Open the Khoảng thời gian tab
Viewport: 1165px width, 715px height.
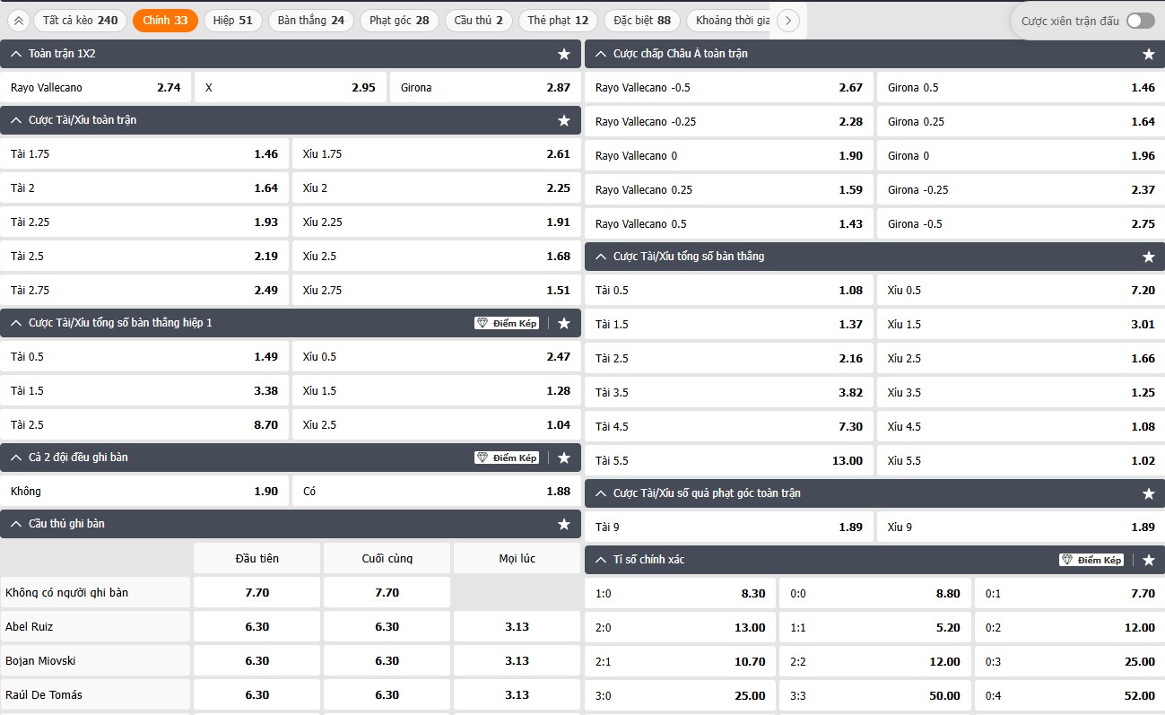point(729,21)
